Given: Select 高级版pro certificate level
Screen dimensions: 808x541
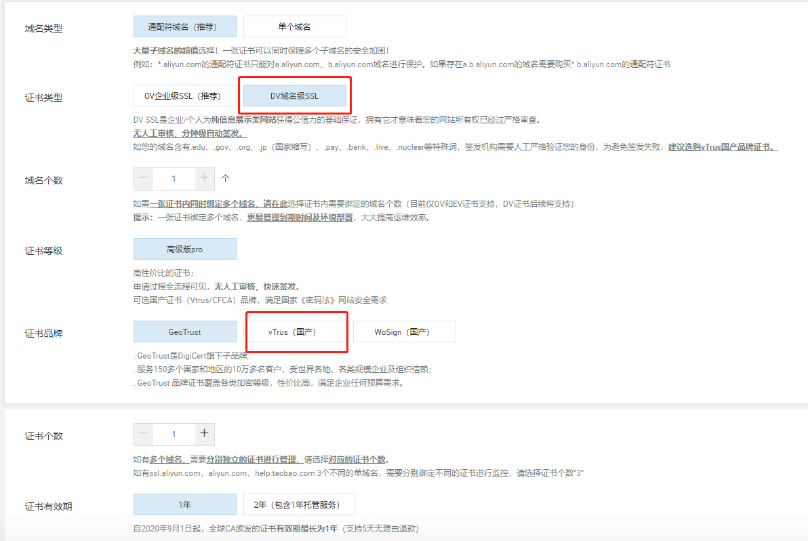Looking at the screenshot, I should tap(184, 249).
